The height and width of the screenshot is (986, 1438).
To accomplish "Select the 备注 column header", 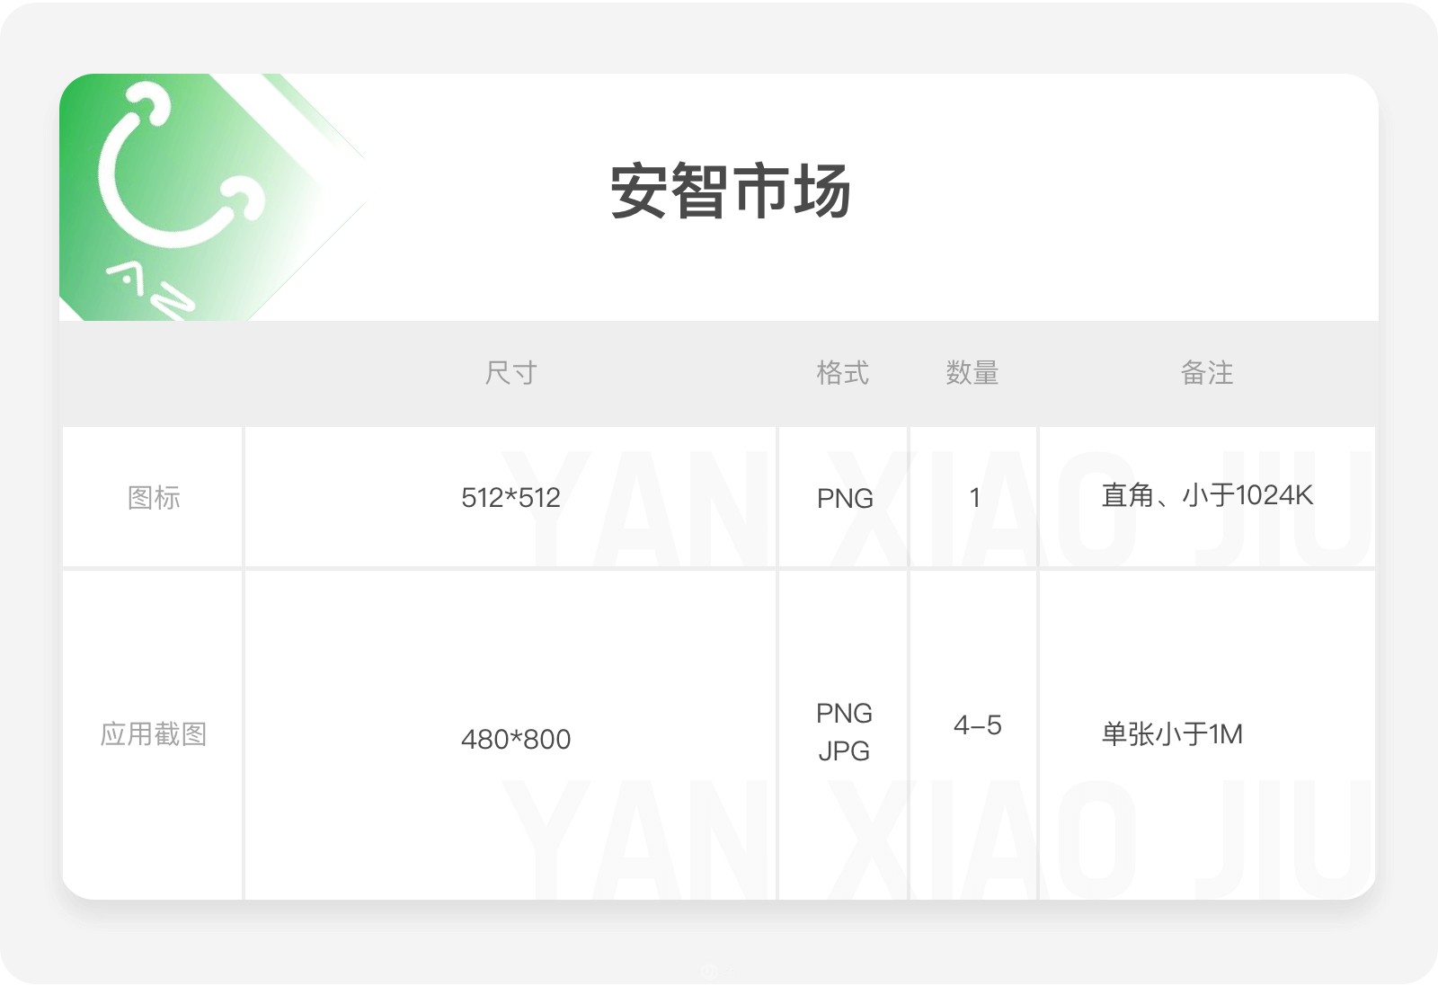I will pyautogui.click(x=1207, y=373).
